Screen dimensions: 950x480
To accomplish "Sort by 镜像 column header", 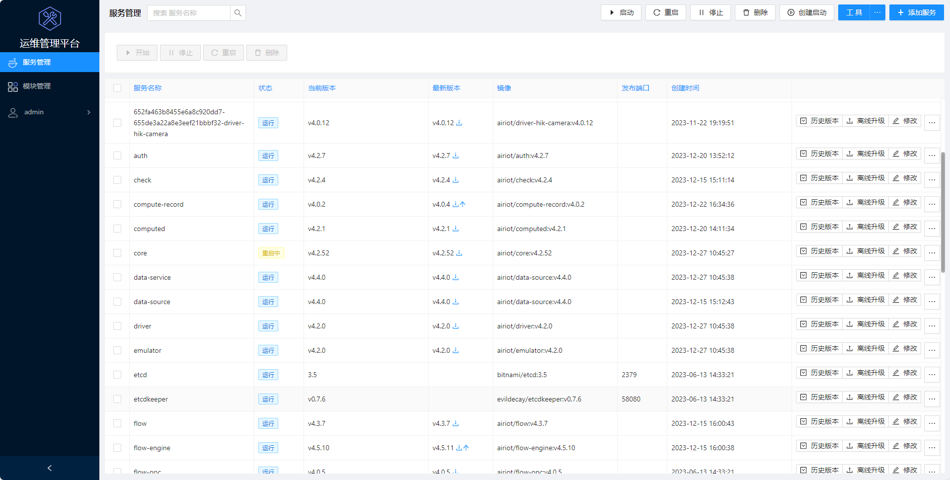I will (x=504, y=88).
